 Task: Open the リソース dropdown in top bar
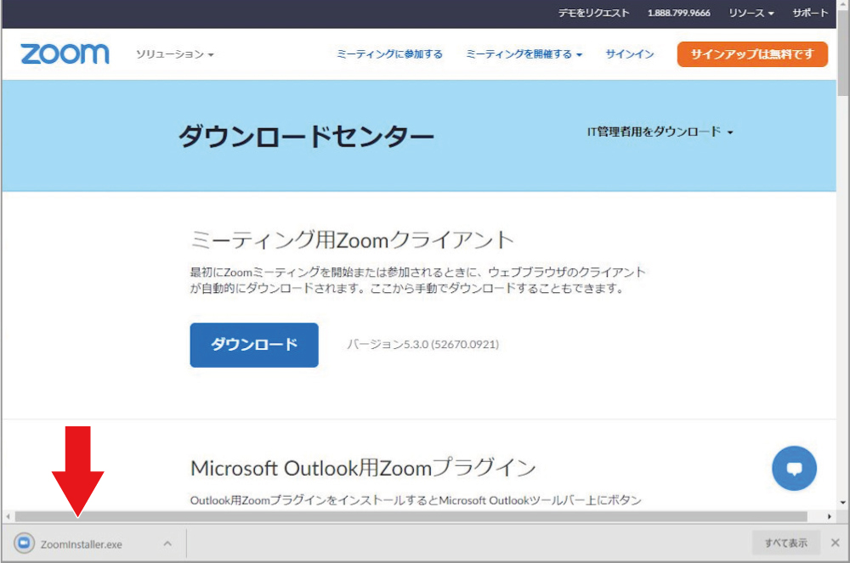[x=751, y=13]
